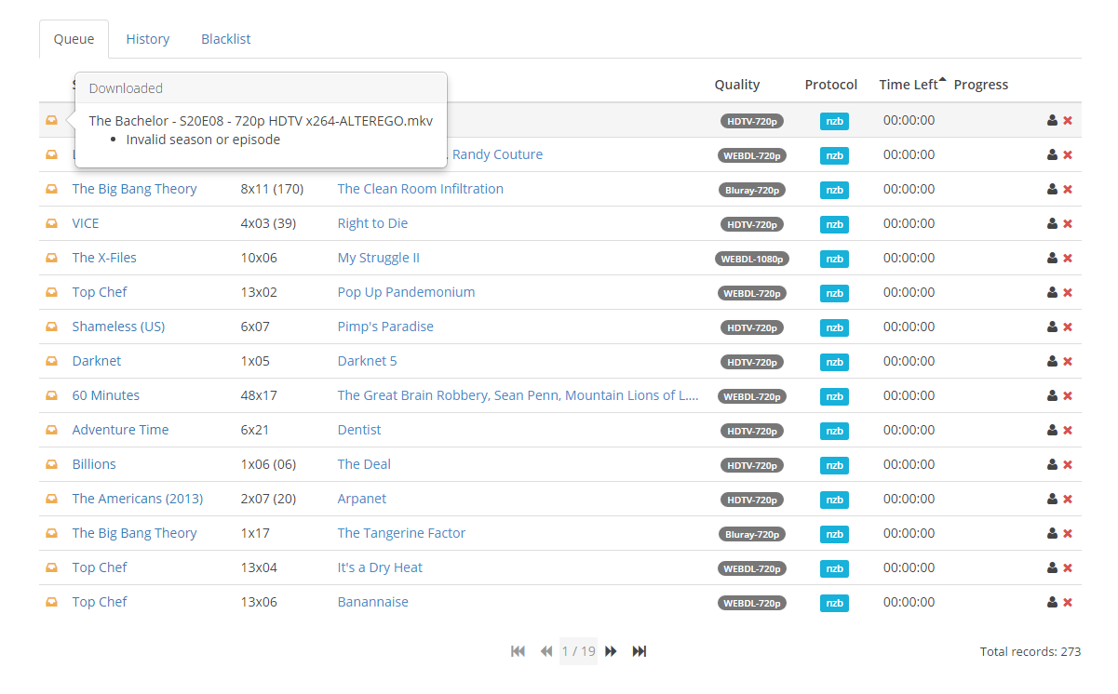Open episode link The Tangerine Factor

[401, 533]
